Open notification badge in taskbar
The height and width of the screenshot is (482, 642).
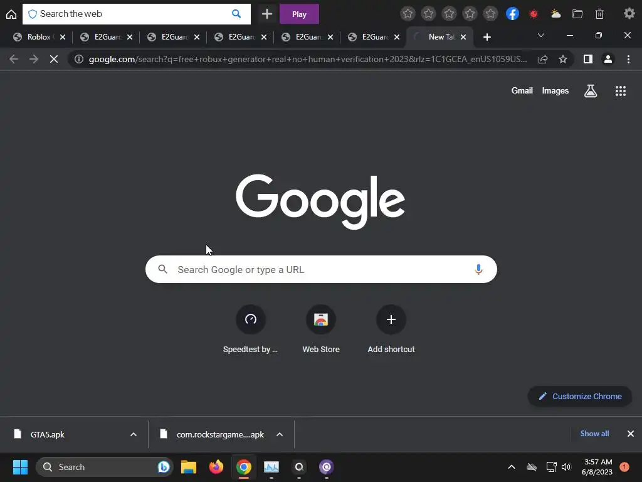(x=624, y=467)
